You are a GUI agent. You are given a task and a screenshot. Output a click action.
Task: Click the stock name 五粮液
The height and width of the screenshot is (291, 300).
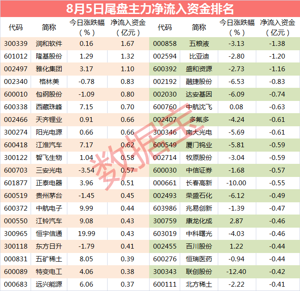coord(199,44)
